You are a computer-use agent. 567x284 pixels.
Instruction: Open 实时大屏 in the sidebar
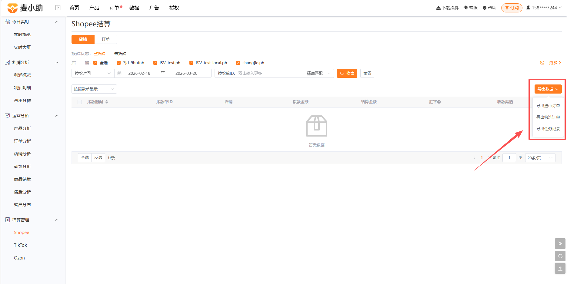point(22,47)
